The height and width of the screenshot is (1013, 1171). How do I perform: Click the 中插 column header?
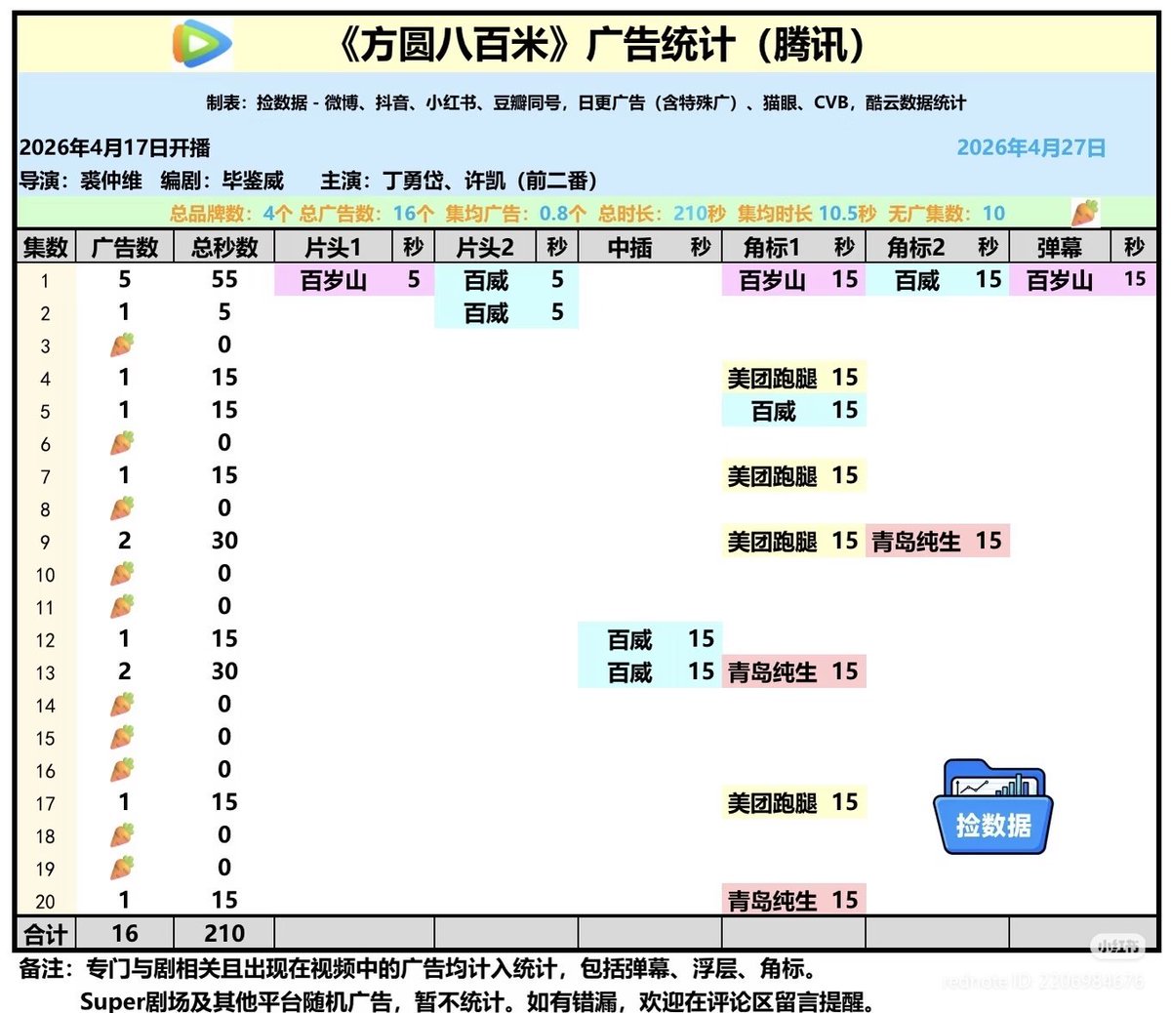(x=629, y=248)
